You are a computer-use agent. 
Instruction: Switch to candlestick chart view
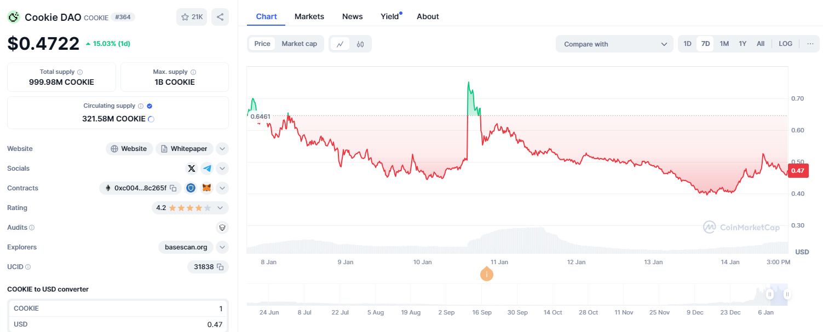click(x=360, y=43)
